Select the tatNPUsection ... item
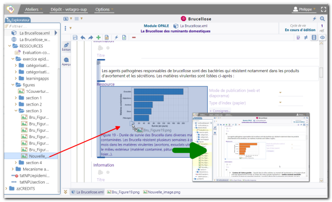Image resolution: width=332 pixels, height=202 pixels. [34, 182]
